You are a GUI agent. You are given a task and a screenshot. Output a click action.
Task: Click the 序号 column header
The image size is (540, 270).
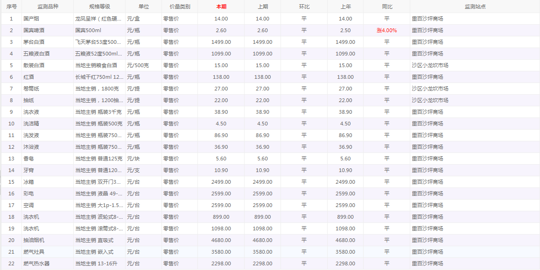(11, 7)
